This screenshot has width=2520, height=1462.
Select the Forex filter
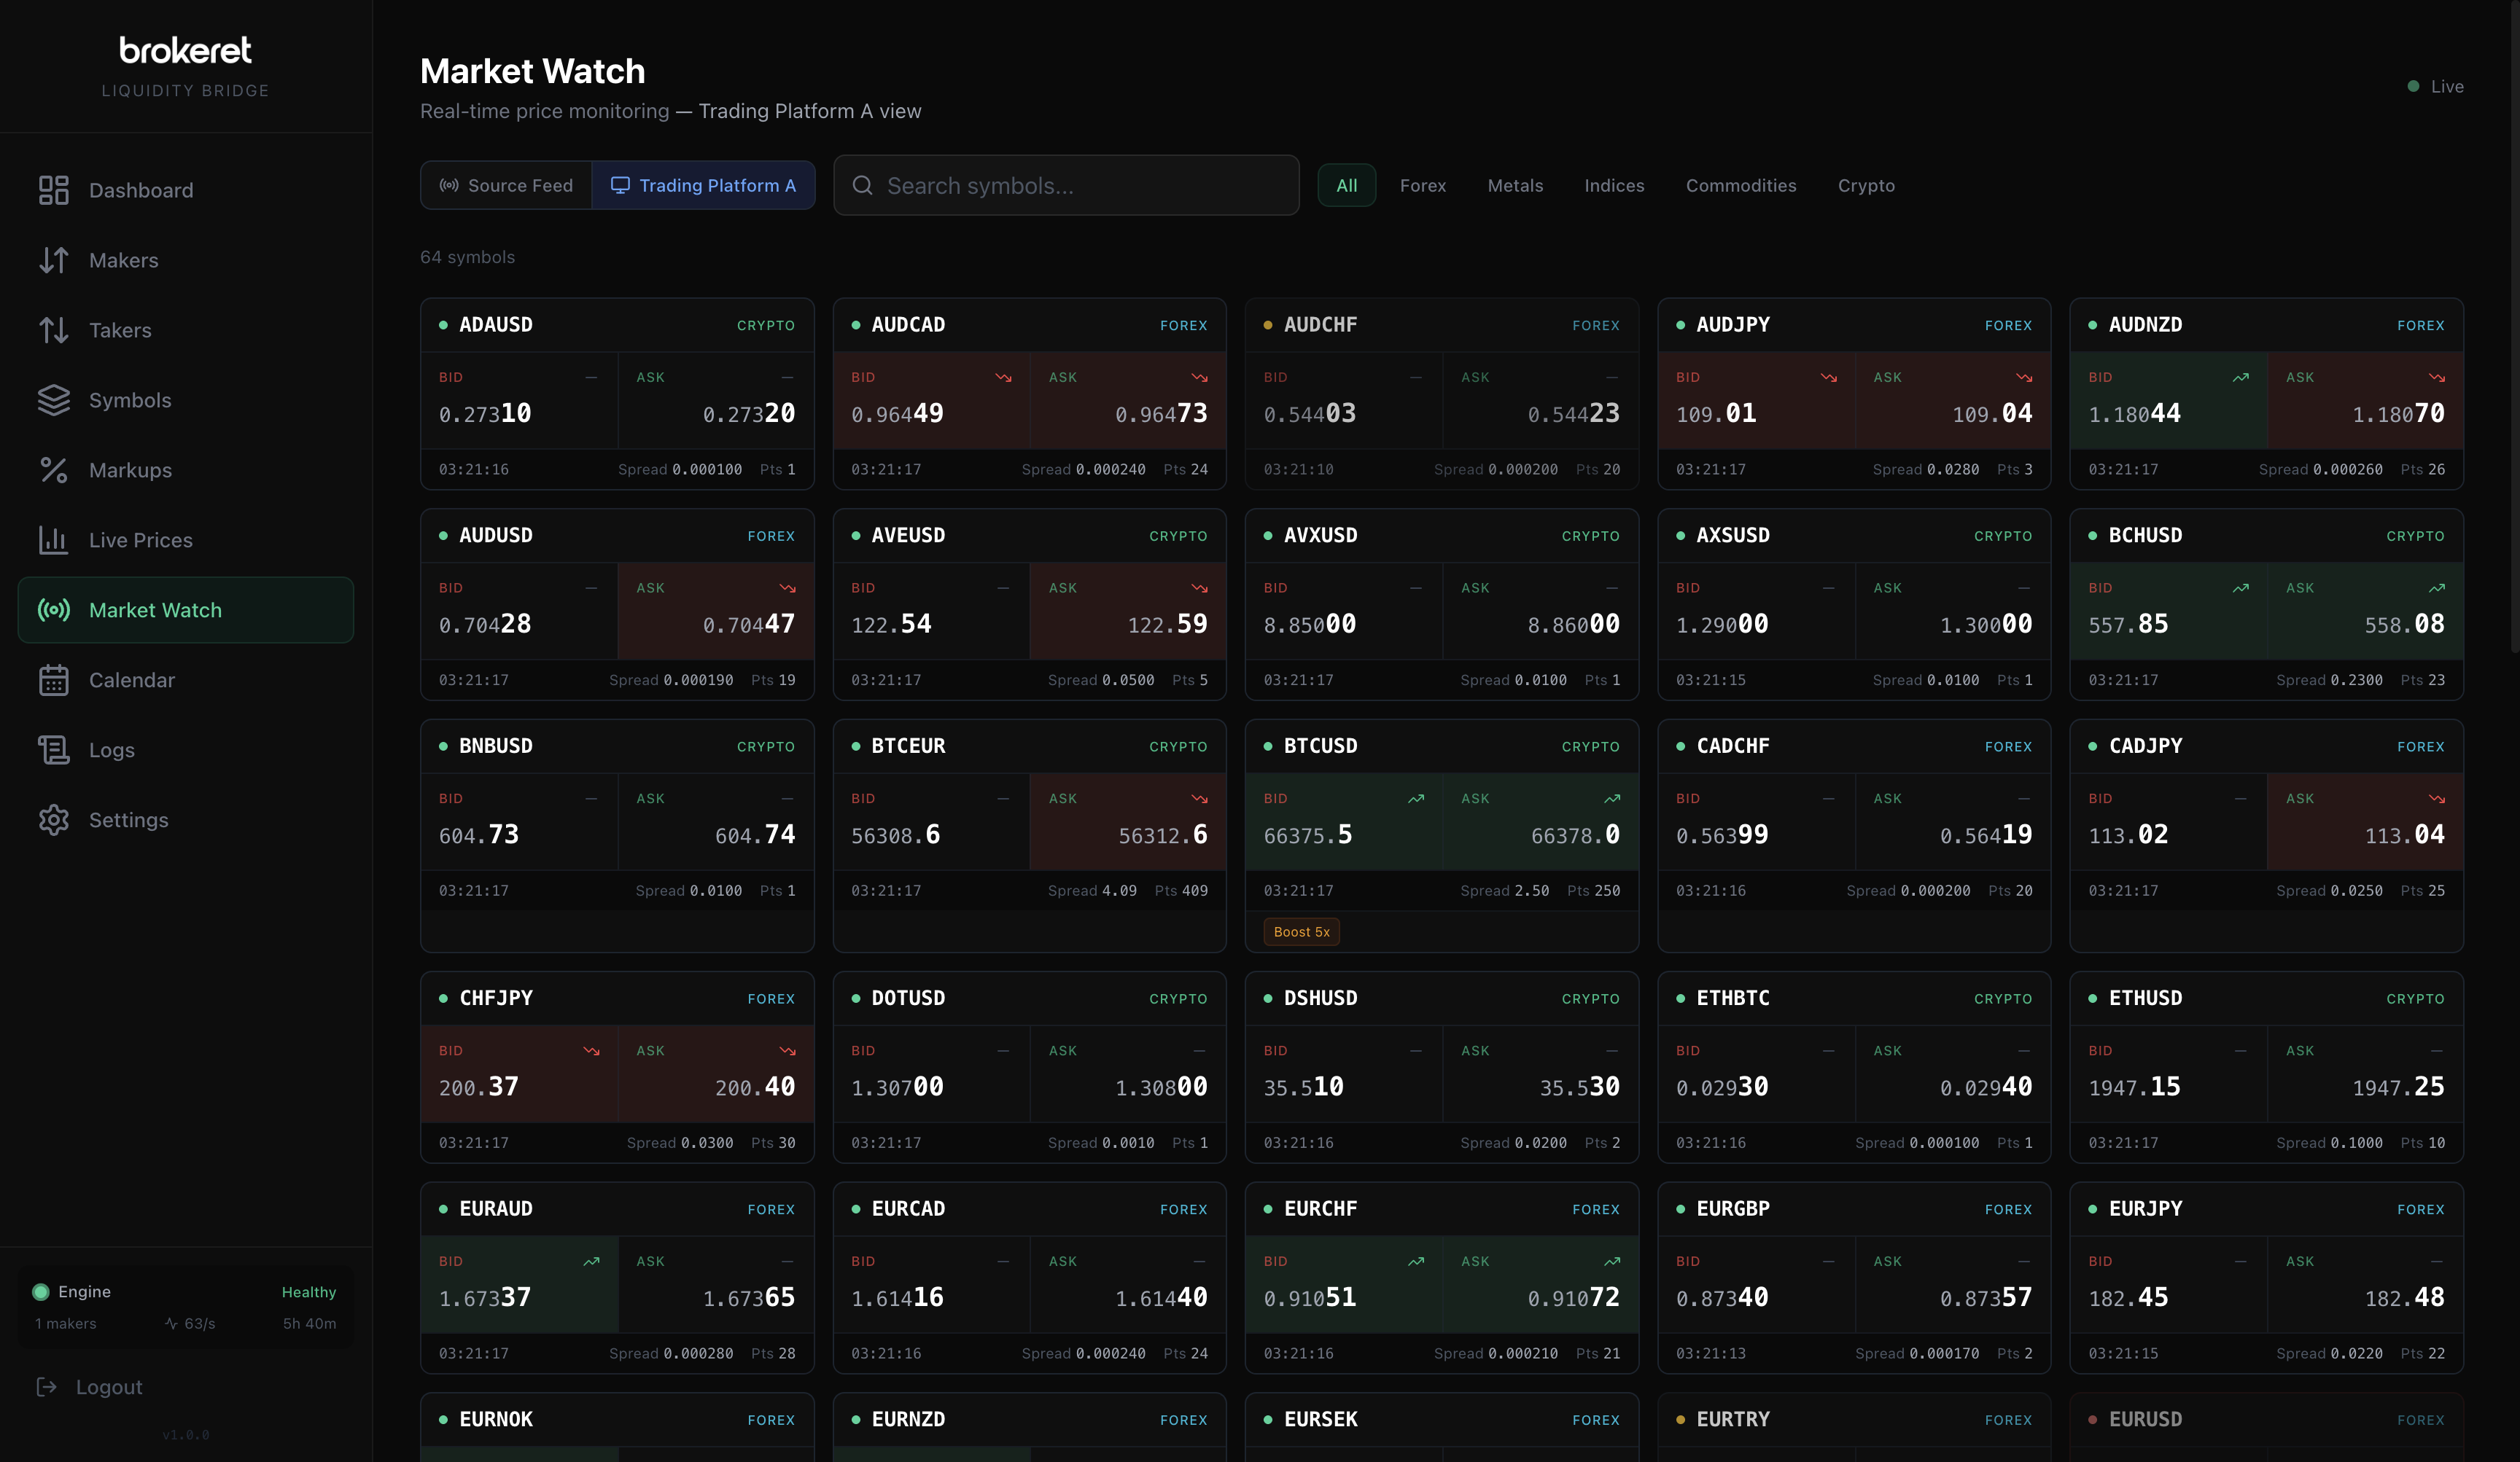(x=1423, y=185)
